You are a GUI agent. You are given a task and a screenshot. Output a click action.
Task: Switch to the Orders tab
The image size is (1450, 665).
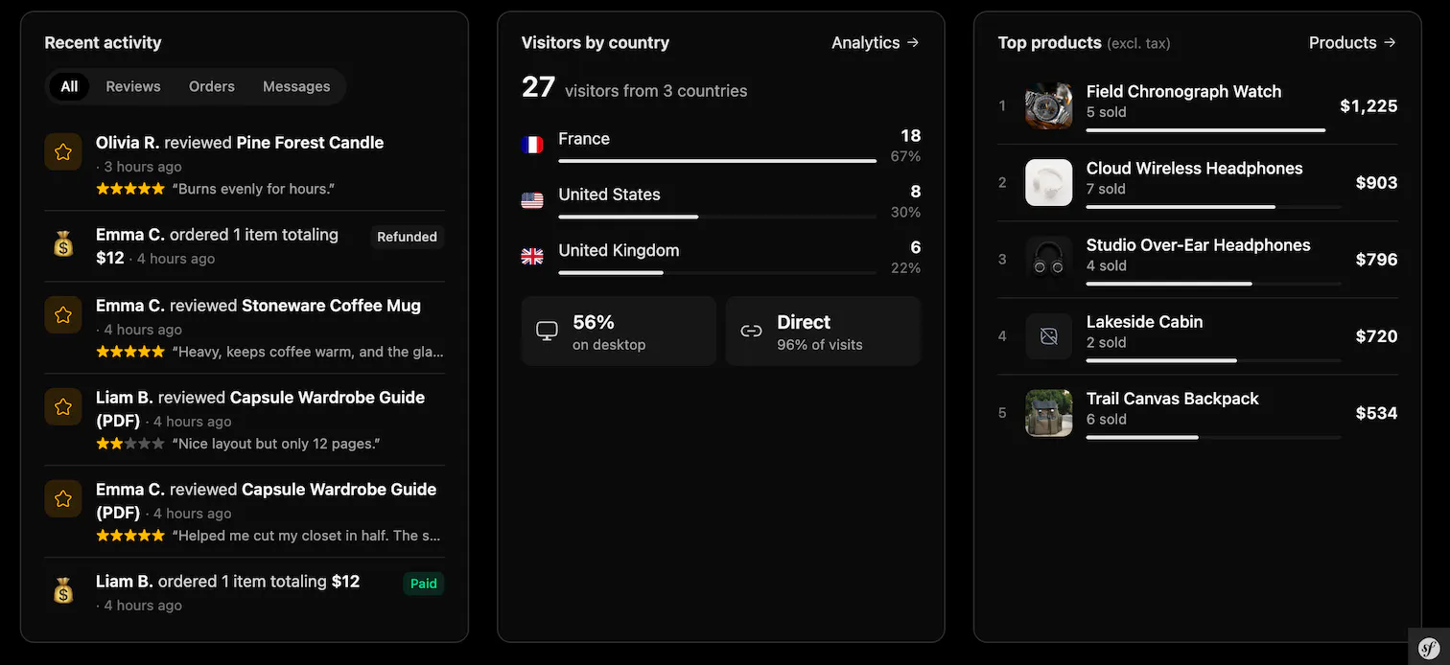pos(212,86)
